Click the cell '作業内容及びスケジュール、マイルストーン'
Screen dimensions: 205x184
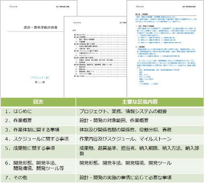click(x=140, y=139)
